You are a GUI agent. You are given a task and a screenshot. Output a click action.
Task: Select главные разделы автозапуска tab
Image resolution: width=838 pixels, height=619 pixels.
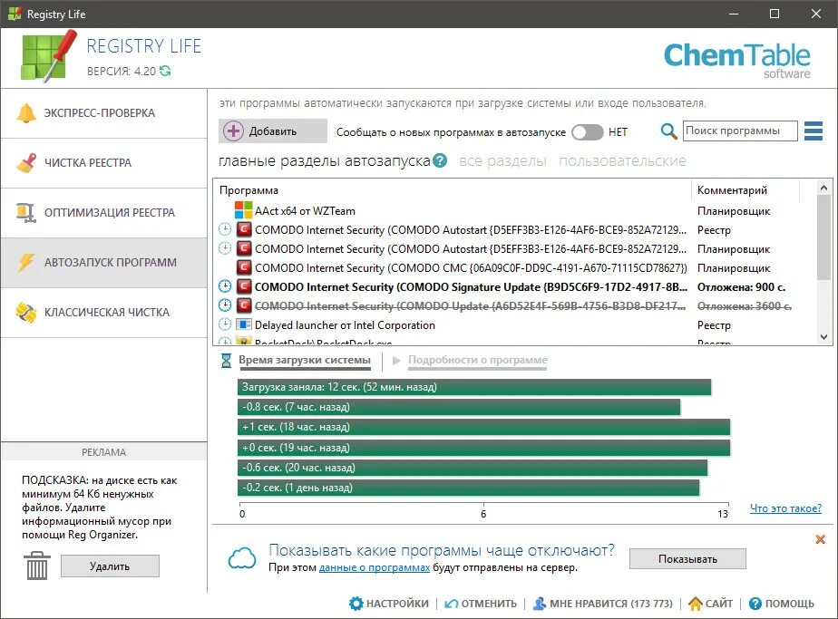click(324, 160)
